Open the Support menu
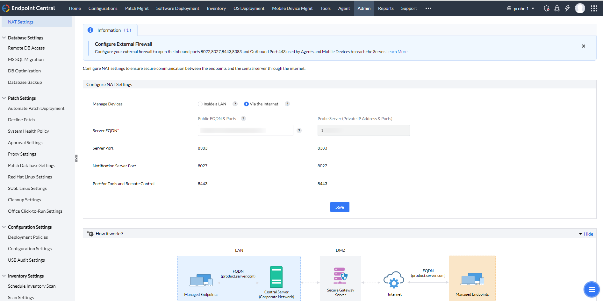This screenshot has width=603, height=301. (x=409, y=8)
